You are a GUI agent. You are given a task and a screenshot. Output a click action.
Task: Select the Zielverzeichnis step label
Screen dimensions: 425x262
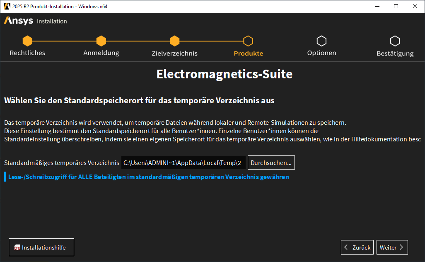pos(174,53)
